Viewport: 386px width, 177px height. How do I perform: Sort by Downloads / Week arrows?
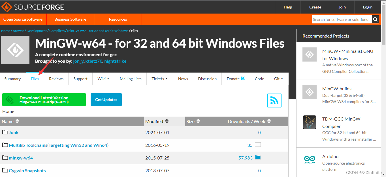269,121
